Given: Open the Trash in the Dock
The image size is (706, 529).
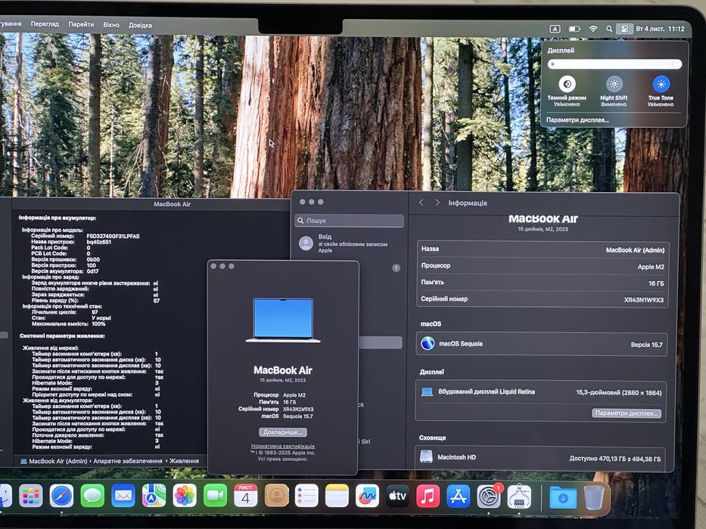Looking at the screenshot, I should 594,497.
